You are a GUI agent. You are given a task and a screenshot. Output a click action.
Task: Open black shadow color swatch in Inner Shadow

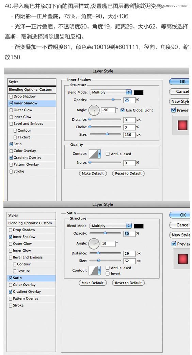[139, 92]
